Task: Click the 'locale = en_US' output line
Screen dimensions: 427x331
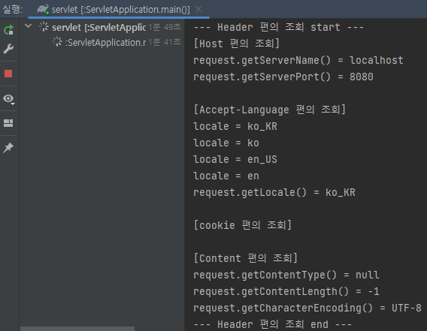Action: tap(235, 159)
